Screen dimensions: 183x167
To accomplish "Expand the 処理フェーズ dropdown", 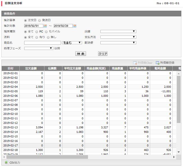I will pos(39,48).
